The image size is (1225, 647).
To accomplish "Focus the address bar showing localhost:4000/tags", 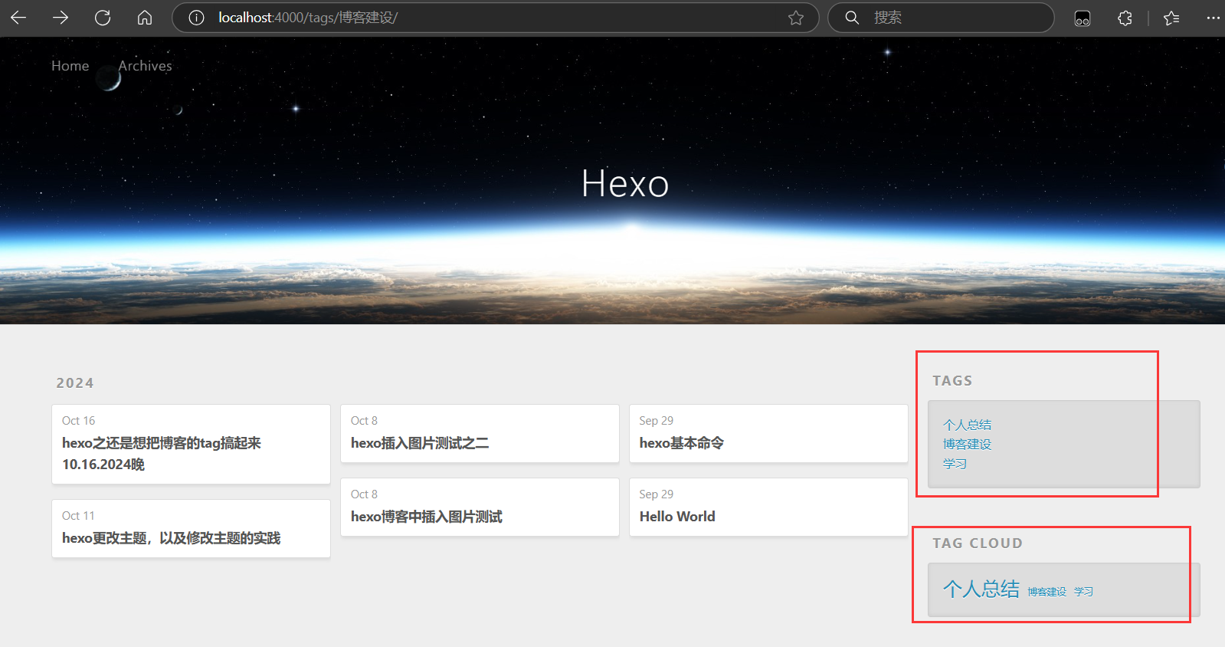I will [495, 18].
